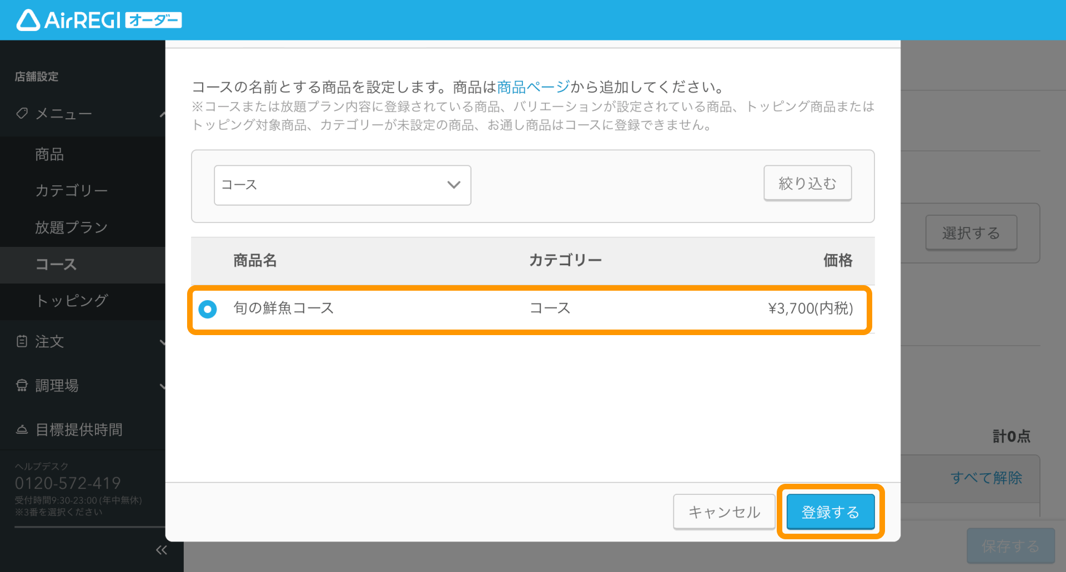1066x572 pixels.
Task: Click the helpdesk number 0120-572-419
Action: (x=68, y=483)
